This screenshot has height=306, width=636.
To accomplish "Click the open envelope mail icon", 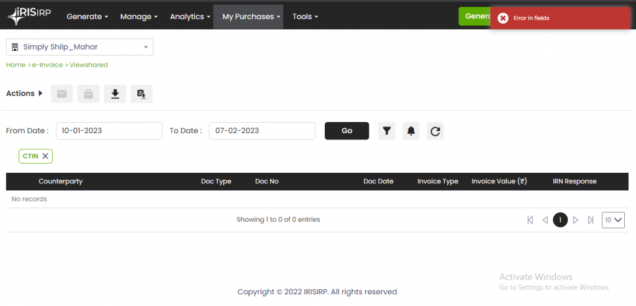I will [88, 94].
